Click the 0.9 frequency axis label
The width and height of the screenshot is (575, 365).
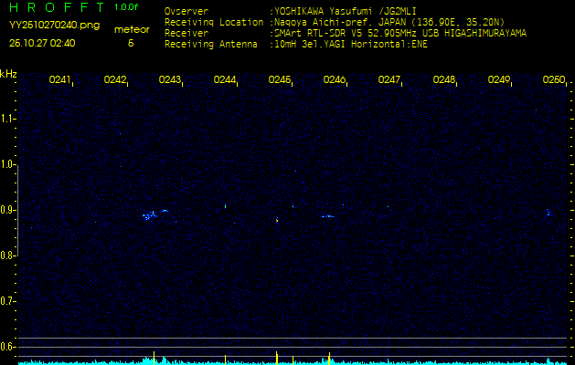click(8, 210)
